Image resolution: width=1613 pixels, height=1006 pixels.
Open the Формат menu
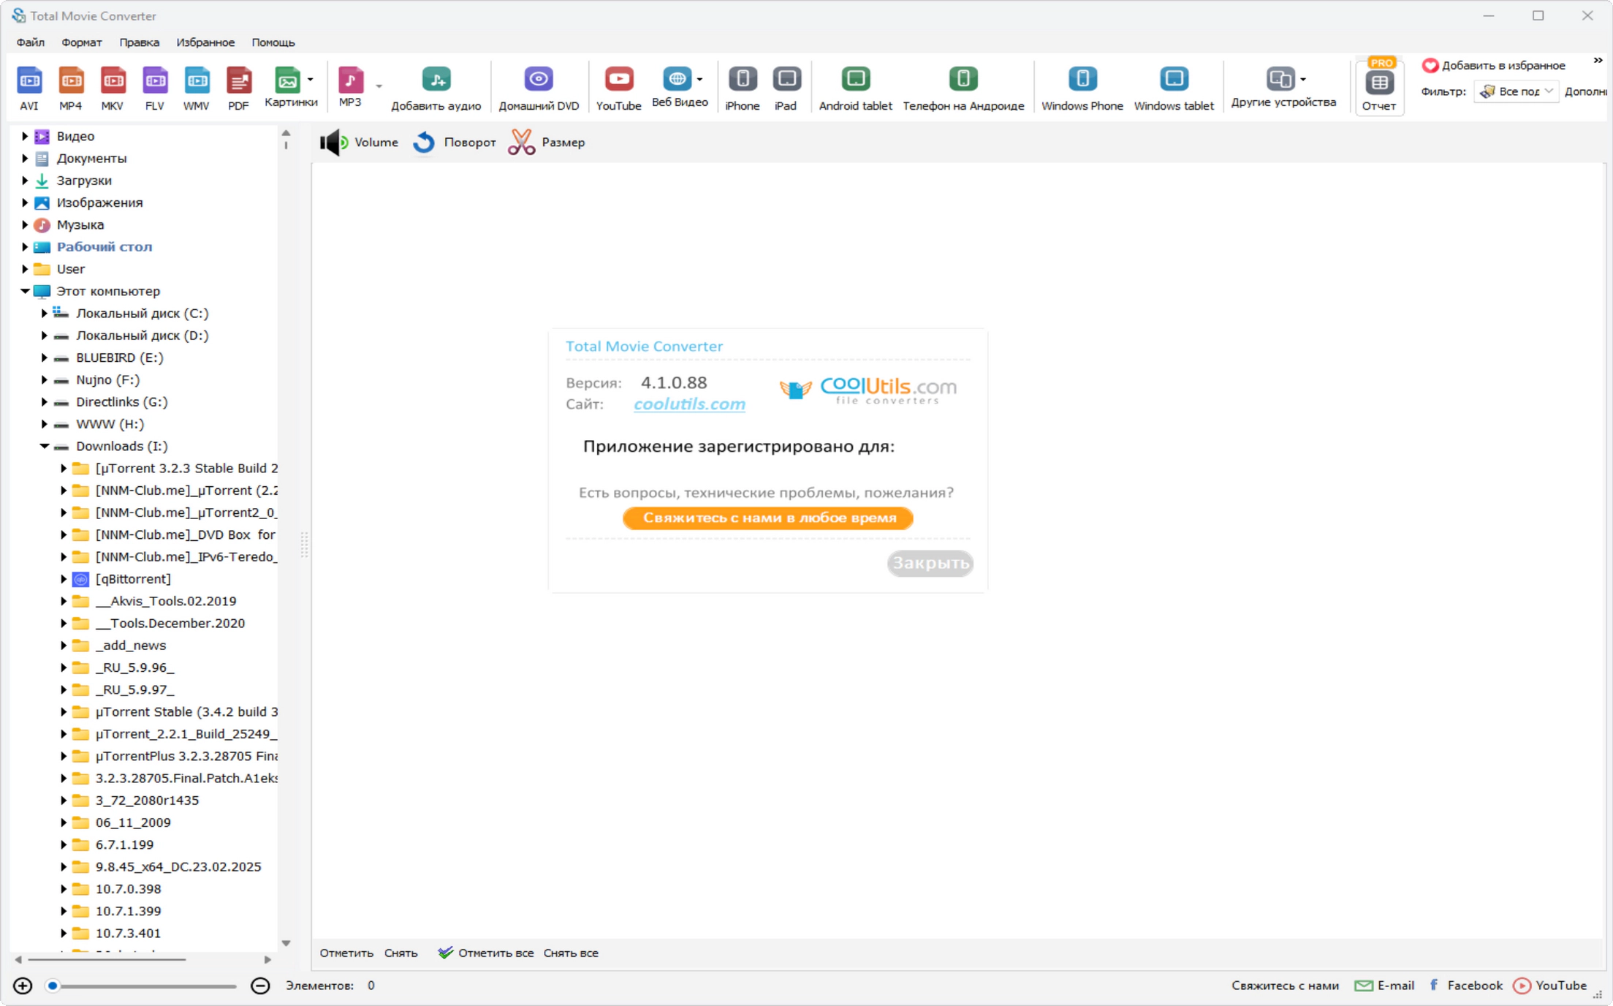82,42
